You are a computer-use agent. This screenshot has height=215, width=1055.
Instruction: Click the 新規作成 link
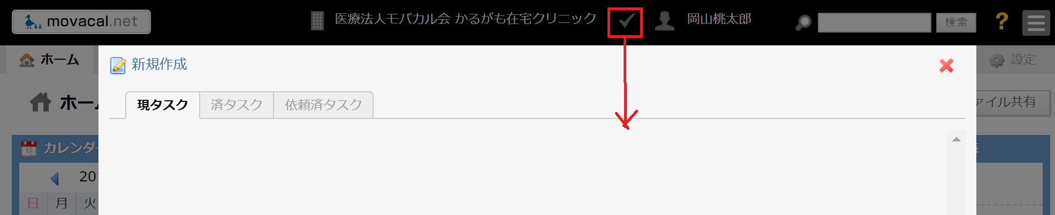coord(160,65)
